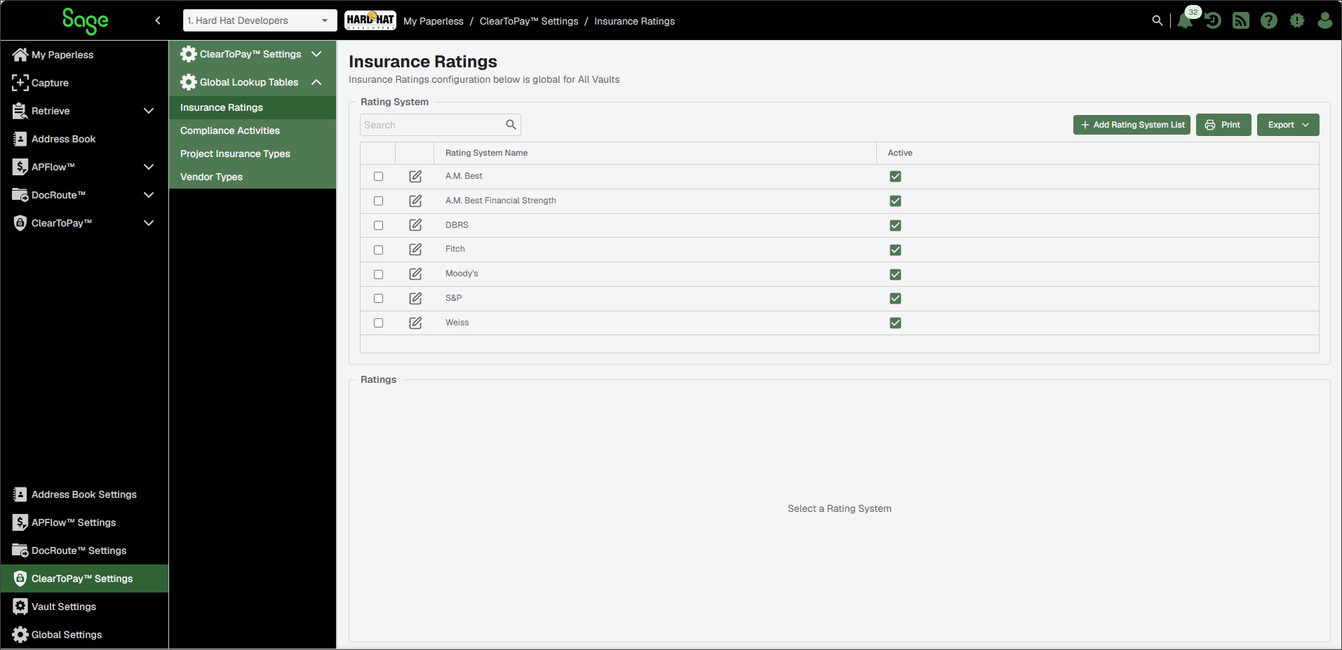Click the Insurance Ratings breadcrumb

coord(634,21)
